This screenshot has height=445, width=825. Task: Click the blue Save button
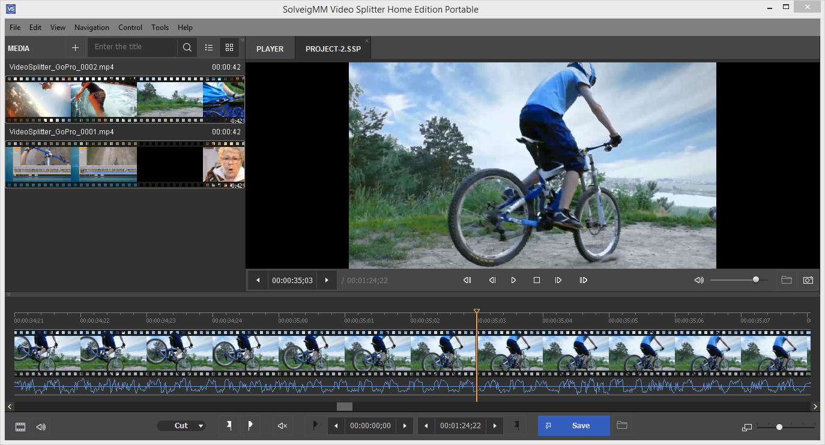pyautogui.click(x=573, y=426)
